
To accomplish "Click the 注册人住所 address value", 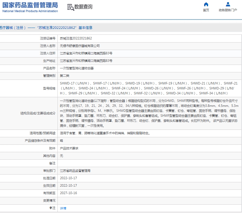I will [x=86, y=53].
